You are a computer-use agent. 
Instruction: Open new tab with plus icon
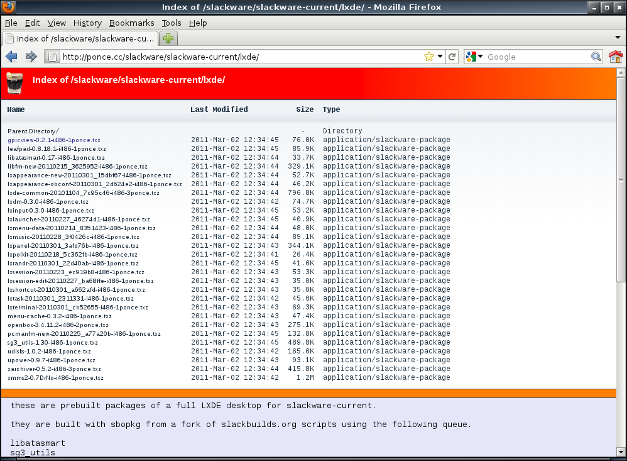(168, 38)
